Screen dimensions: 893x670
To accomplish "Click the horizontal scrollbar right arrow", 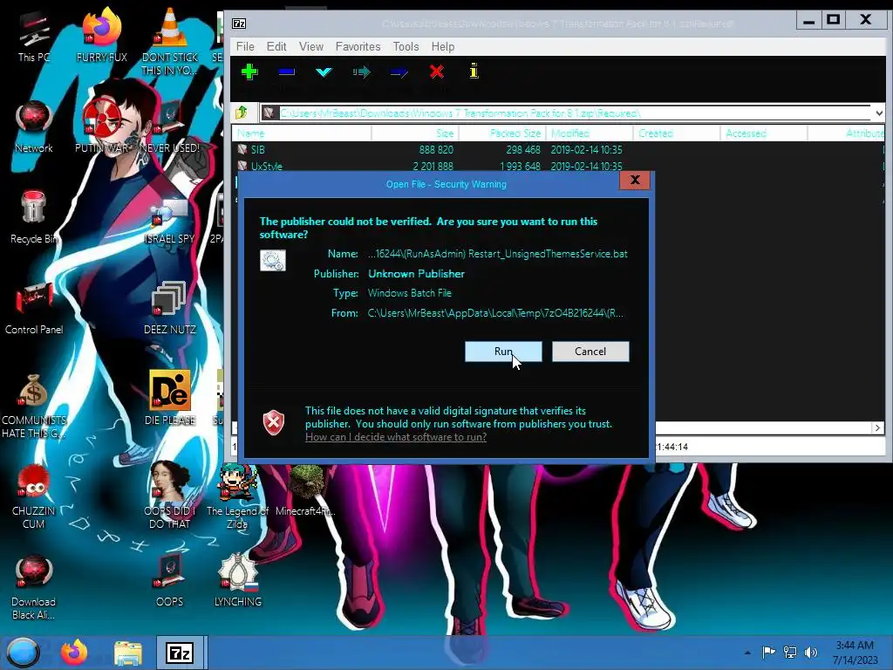I will [x=877, y=427].
